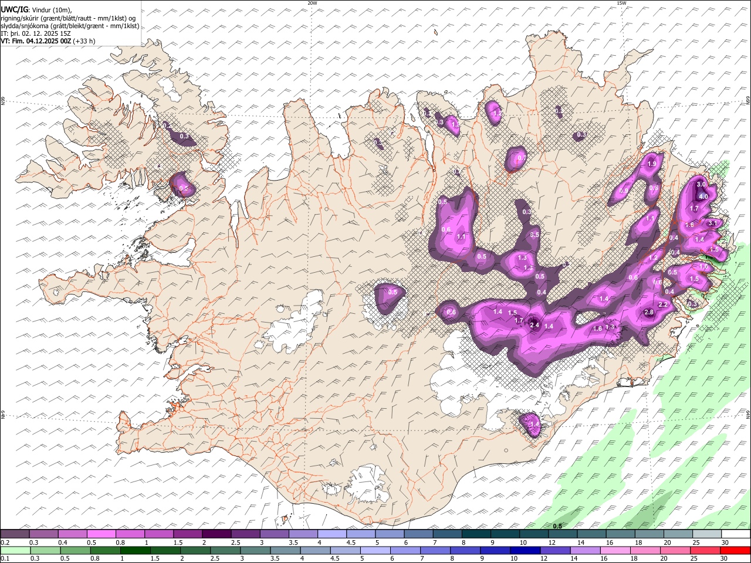Viewport: 751px width, 563px height.
Task: Click the 15W longitude label
Action: [621, 3]
